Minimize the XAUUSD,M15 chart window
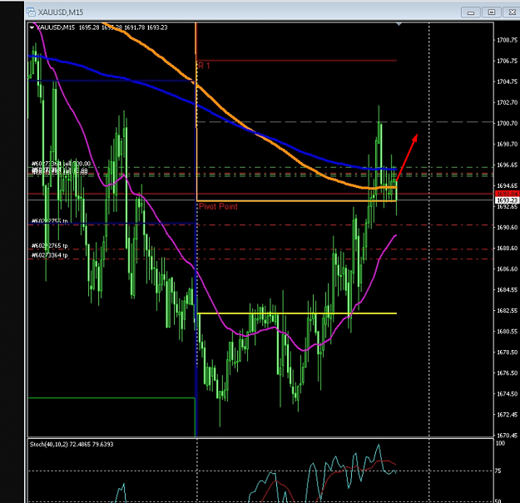This screenshot has height=503, width=520. click(x=471, y=12)
